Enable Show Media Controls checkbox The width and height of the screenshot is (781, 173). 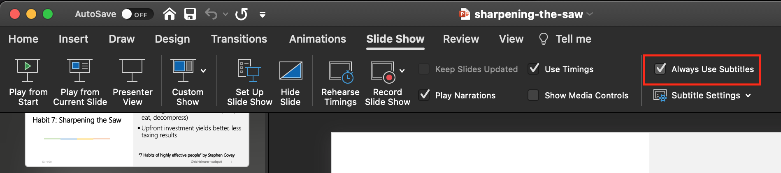(533, 95)
